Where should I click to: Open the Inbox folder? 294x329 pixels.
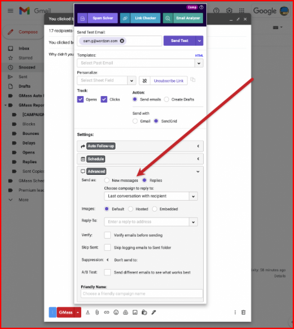pos(24,48)
